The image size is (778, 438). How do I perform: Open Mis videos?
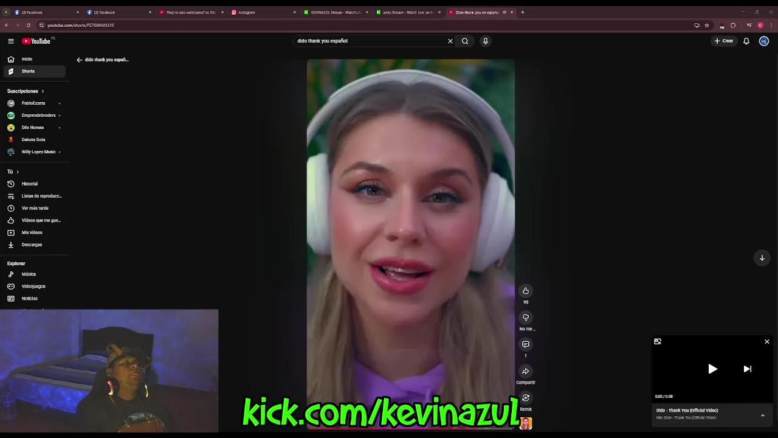pyautogui.click(x=35, y=232)
